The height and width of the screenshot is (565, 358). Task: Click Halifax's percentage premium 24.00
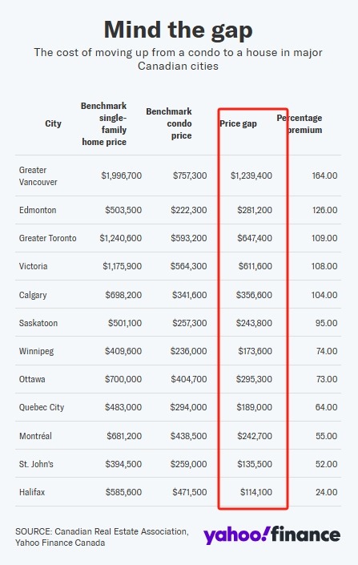(x=326, y=493)
